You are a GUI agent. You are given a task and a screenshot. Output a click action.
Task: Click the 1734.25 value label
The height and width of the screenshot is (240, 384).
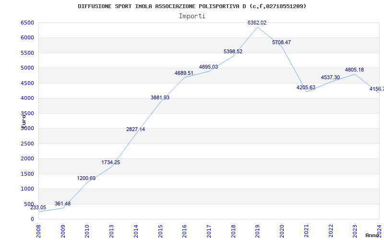click(x=111, y=162)
